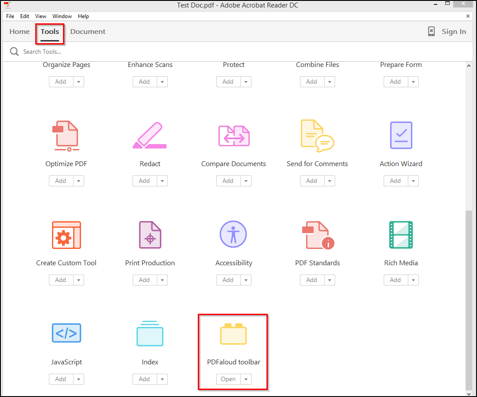477x397 pixels.
Task: Add the Action Wizard tool
Action: pyautogui.click(x=396, y=181)
